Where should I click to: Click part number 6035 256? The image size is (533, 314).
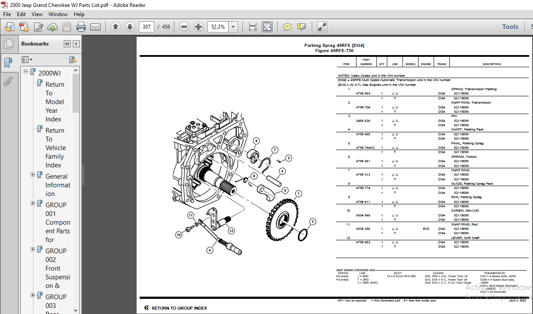point(363,229)
